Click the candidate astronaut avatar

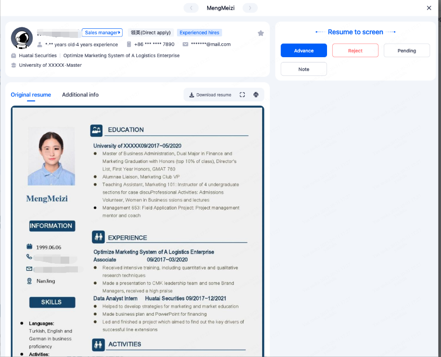coord(22,38)
